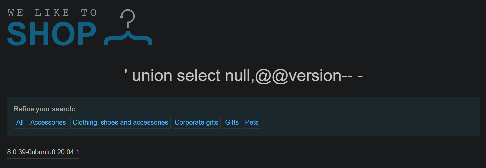Click the coat hanger logo icon

point(128,27)
